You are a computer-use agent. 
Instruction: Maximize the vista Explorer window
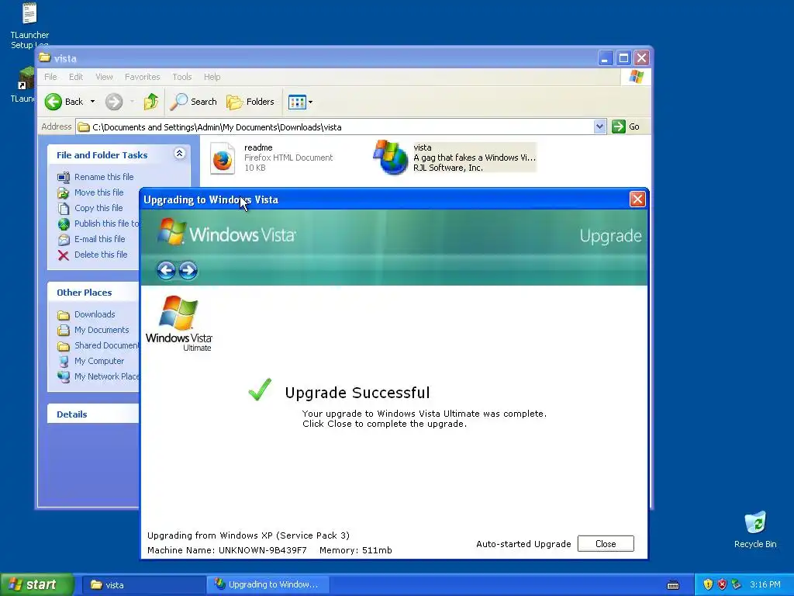click(x=623, y=58)
